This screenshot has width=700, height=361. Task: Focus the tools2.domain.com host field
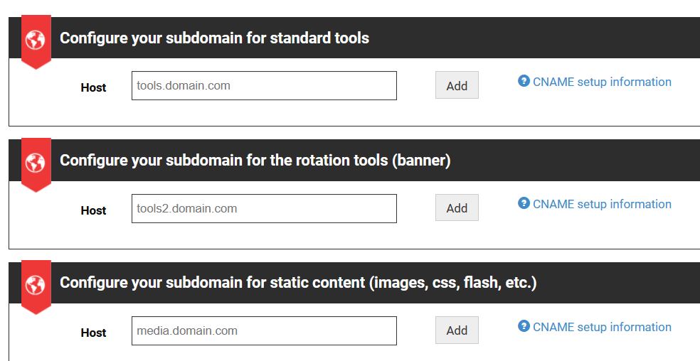click(x=264, y=208)
